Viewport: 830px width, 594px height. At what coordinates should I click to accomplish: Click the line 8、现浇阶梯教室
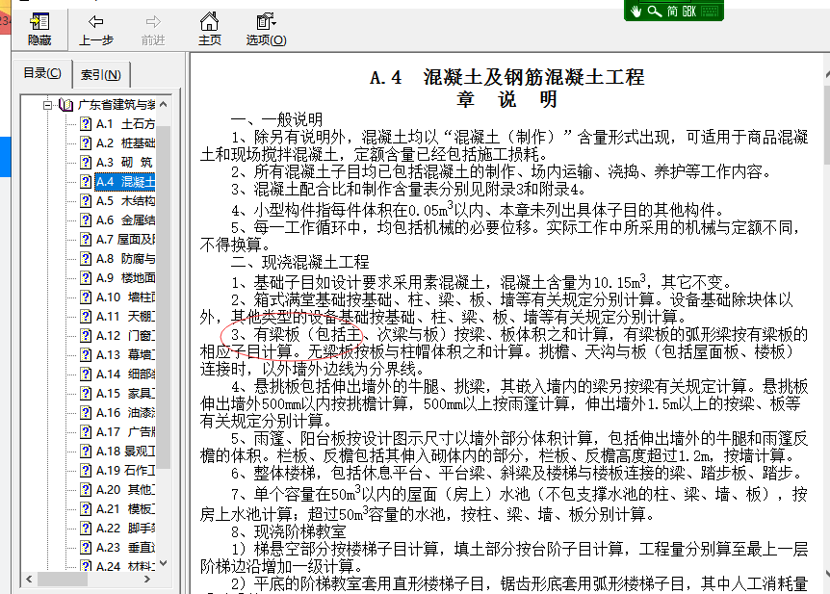(289, 531)
